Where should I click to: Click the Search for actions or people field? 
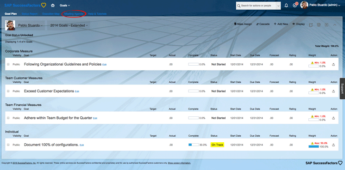point(256,6)
